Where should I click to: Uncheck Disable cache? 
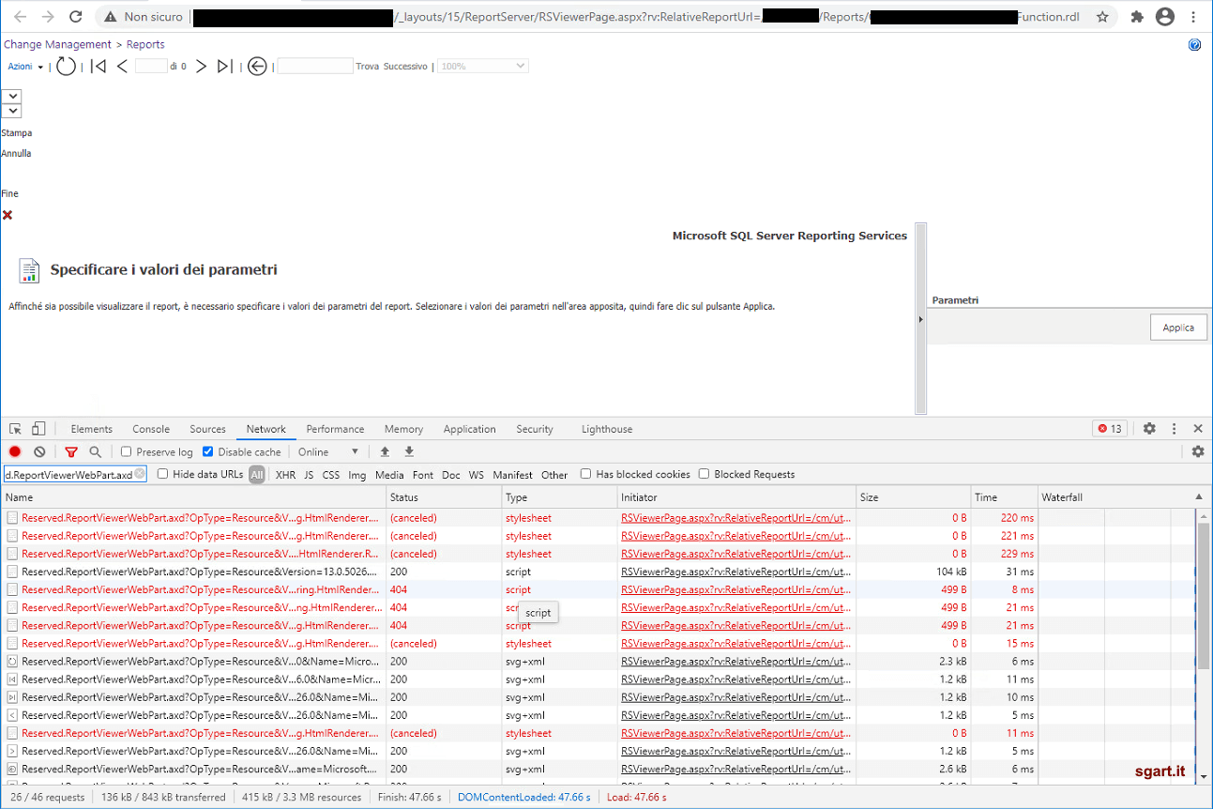point(208,452)
